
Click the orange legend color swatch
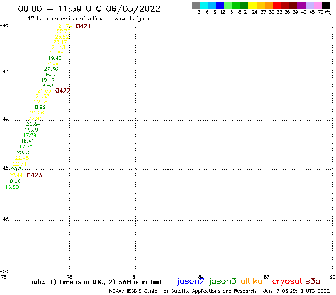(x=268, y=5)
